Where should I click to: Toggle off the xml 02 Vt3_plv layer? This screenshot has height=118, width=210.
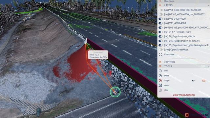tap(161, 28)
